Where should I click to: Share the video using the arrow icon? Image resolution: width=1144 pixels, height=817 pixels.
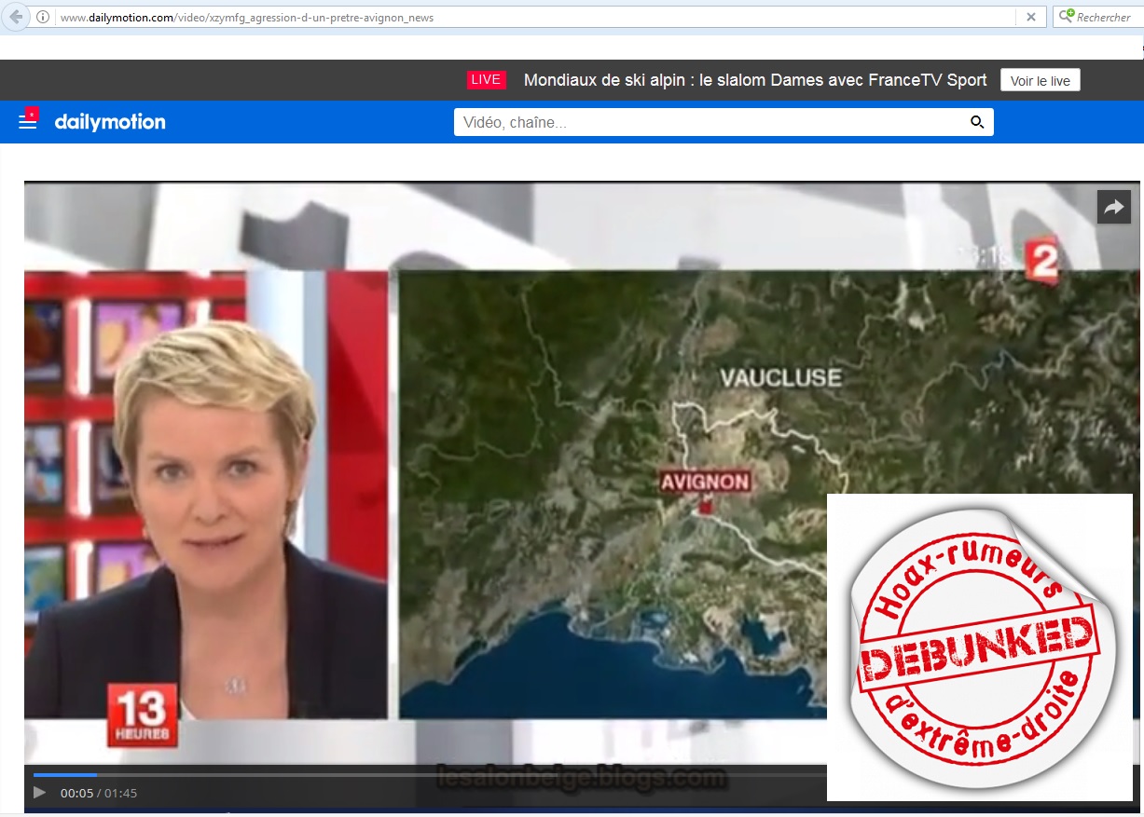click(1114, 208)
